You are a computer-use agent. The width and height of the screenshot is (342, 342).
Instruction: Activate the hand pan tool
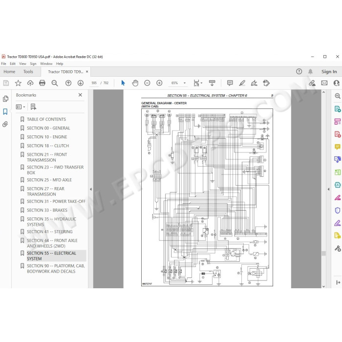coord(135,83)
